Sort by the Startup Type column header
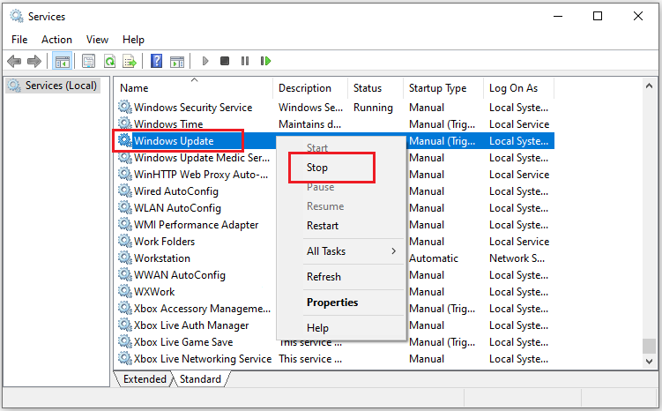This screenshot has height=411, width=662. pyautogui.click(x=438, y=88)
